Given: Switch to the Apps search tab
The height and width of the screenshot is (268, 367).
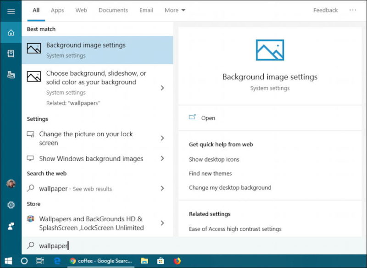Looking at the screenshot, I should (57, 10).
